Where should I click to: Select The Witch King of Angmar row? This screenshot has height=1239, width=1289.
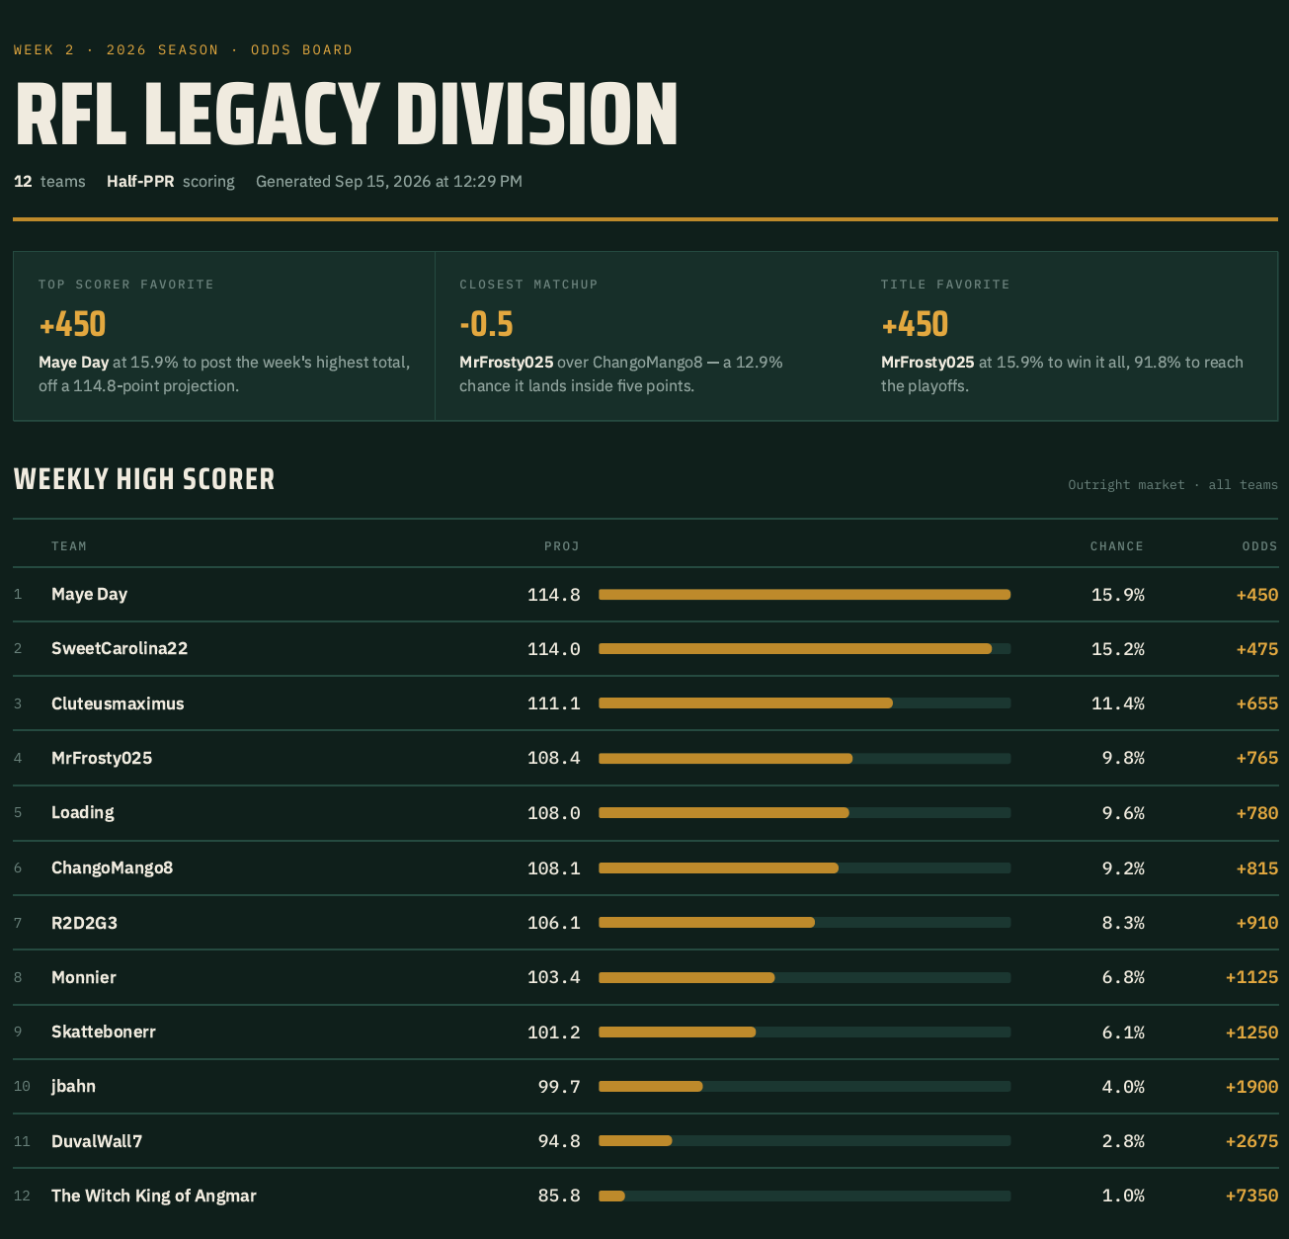click(x=645, y=1196)
